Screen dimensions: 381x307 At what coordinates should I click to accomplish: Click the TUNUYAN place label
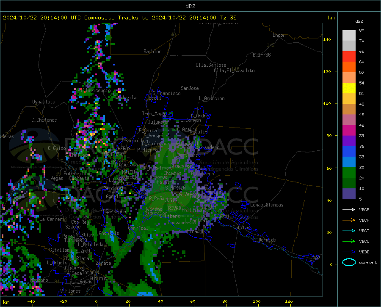(x=99, y=279)
